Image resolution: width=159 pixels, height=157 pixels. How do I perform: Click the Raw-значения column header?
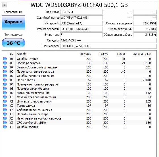[x=141, y=54]
